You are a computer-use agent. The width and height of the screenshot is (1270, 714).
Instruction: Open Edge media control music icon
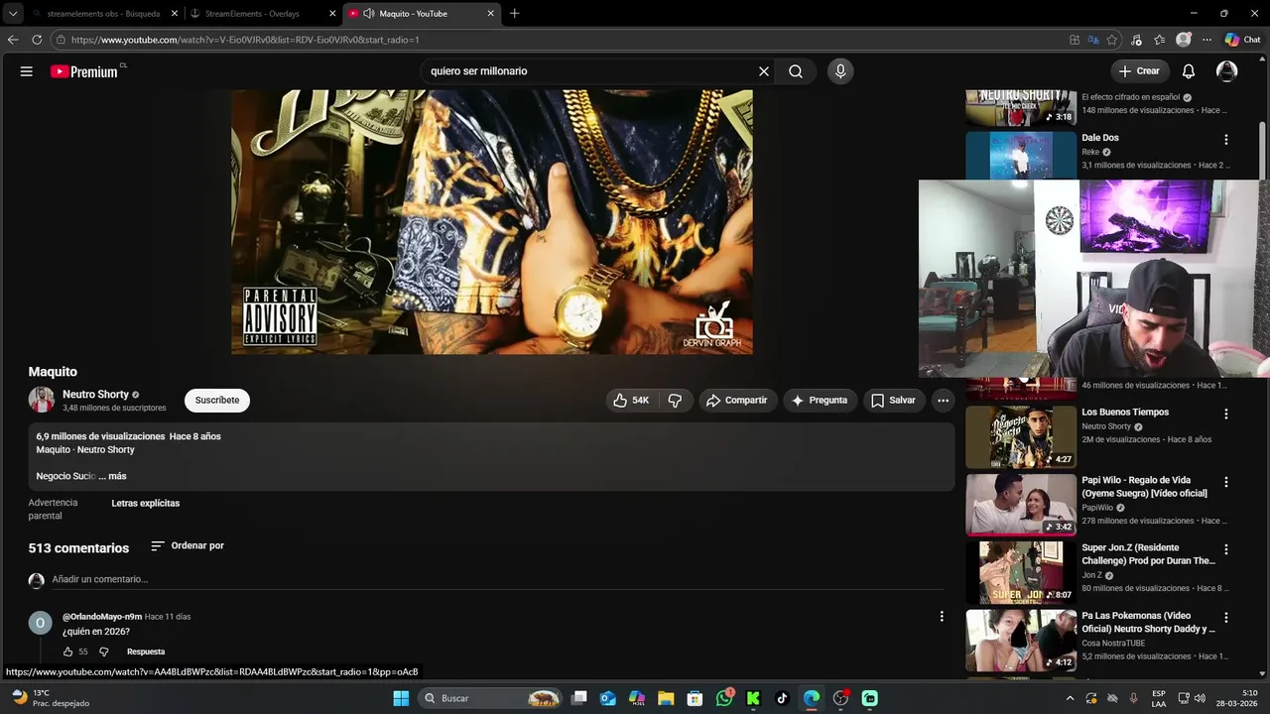pyautogui.click(x=1136, y=40)
